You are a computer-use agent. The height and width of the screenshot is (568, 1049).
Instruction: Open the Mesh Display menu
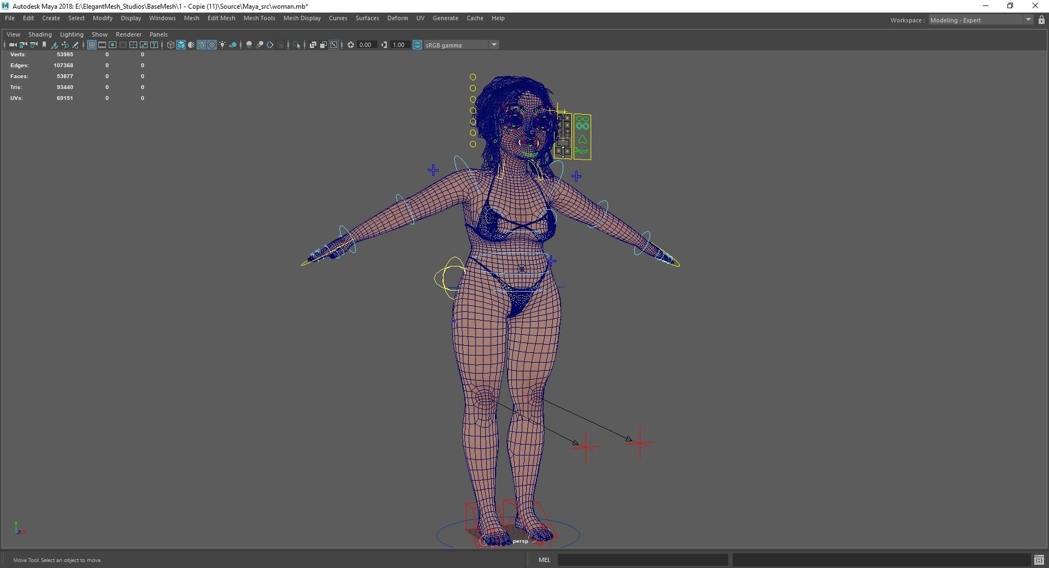(302, 18)
